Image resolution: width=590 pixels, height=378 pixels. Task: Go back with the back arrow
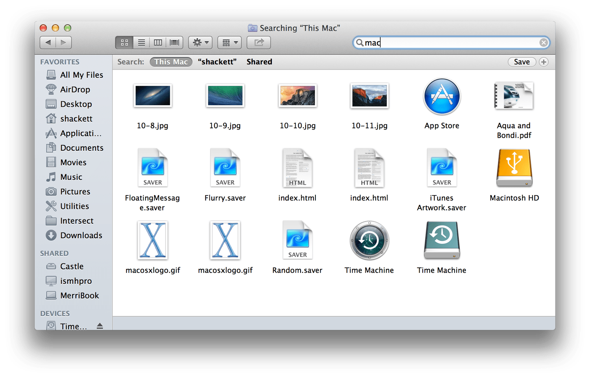click(x=48, y=42)
